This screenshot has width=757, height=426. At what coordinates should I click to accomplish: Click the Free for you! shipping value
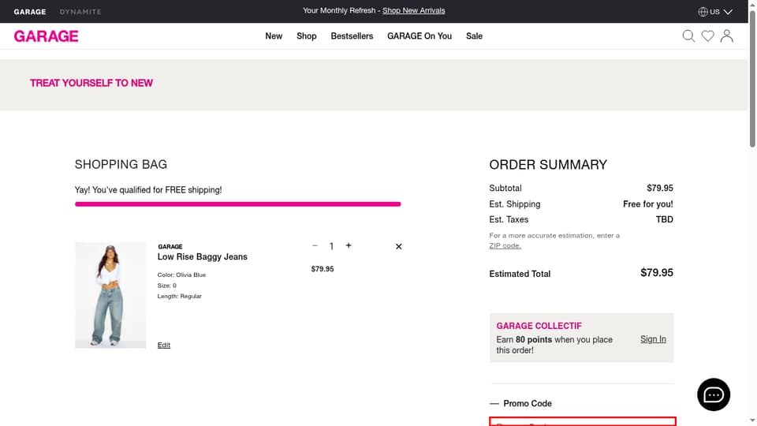pyautogui.click(x=648, y=204)
